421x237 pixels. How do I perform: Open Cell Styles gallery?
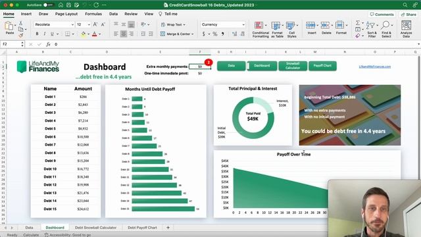pyautogui.click(x=291, y=30)
